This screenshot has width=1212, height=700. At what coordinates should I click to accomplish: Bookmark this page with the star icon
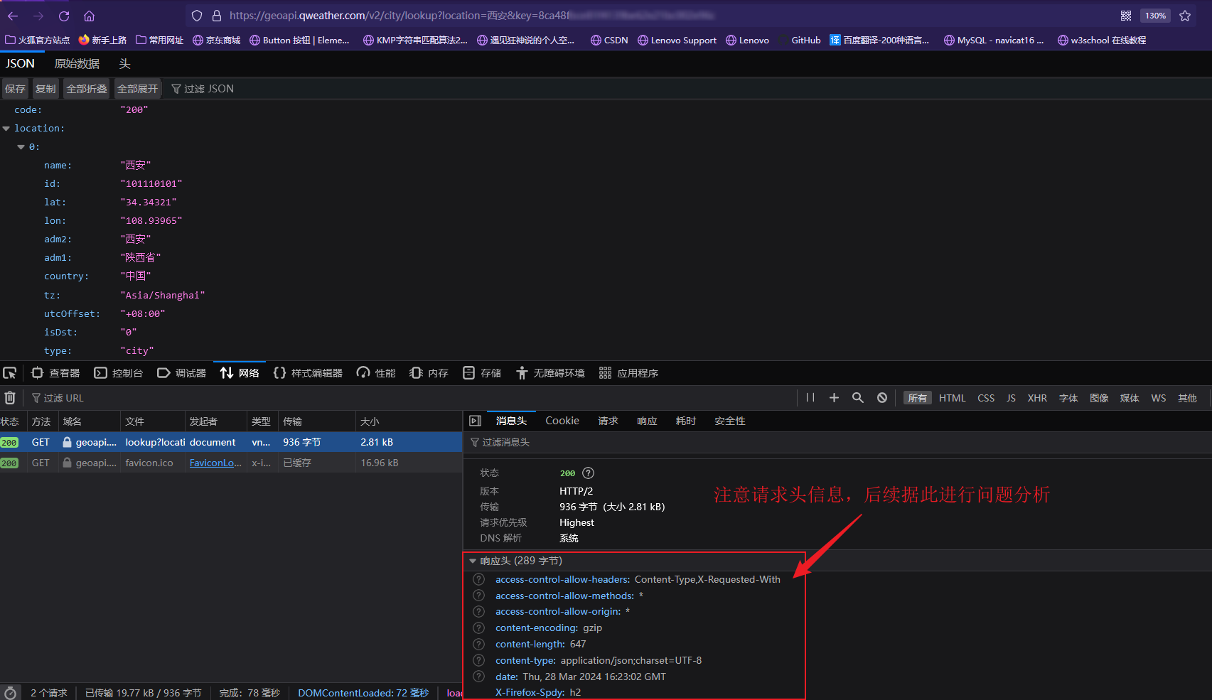click(1185, 16)
